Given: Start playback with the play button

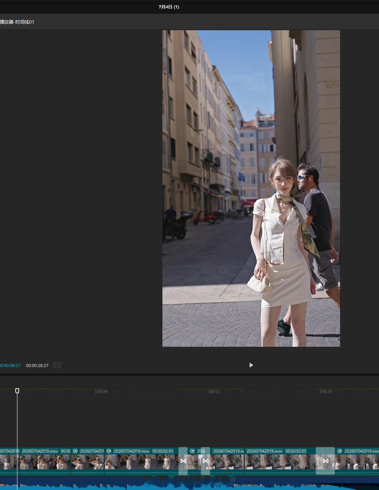Looking at the screenshot, I should click(x=251, y=365).
